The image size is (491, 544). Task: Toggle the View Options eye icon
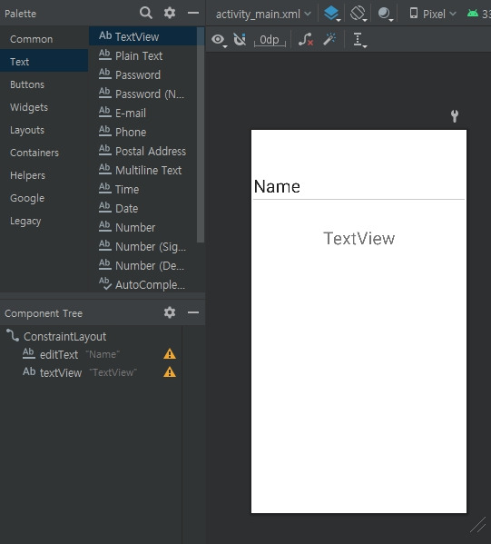click(219, 40)
